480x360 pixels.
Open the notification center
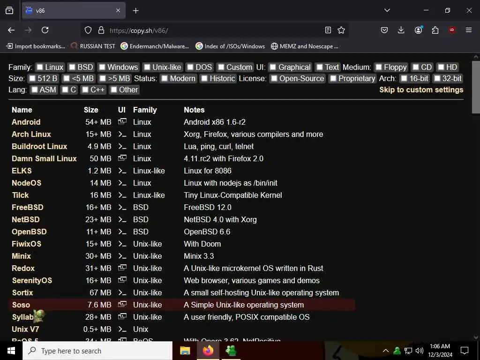pos(465,351)
